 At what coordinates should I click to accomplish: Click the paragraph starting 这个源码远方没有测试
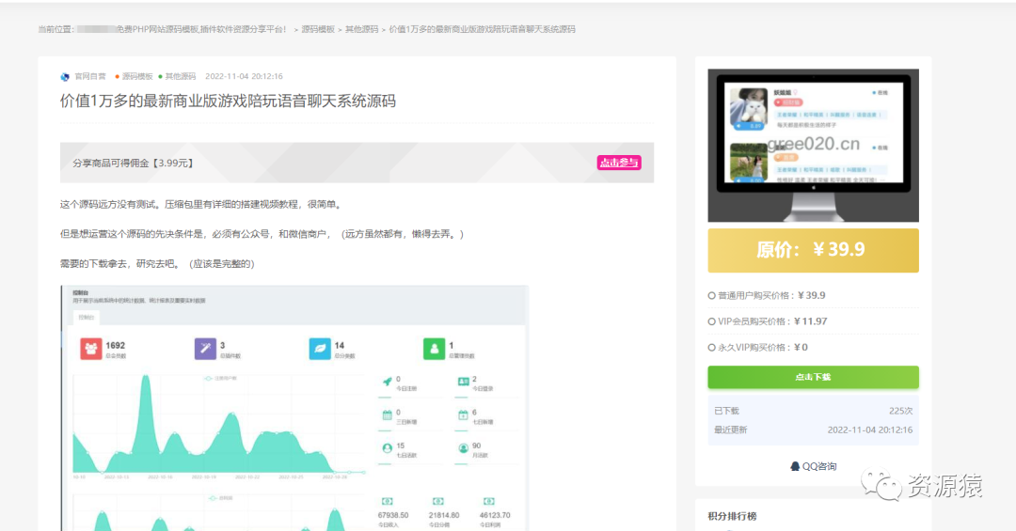[x=202, y=205]
